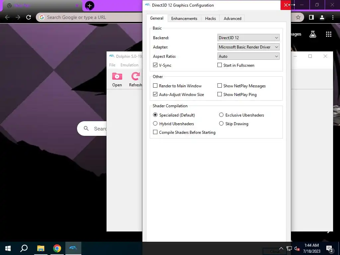Open the notification center icon
Image resolution: width=340 pixels, height=255 pixels.
(x=330, y=248)
